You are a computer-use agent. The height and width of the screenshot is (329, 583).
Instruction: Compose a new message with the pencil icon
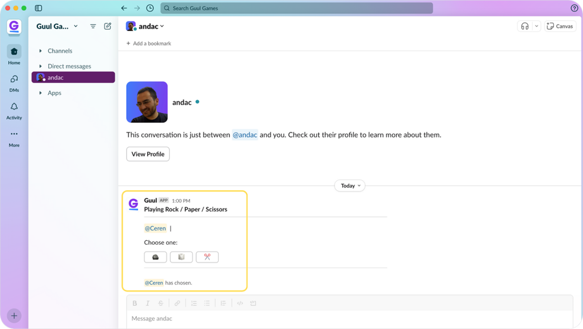coord(108,26)
